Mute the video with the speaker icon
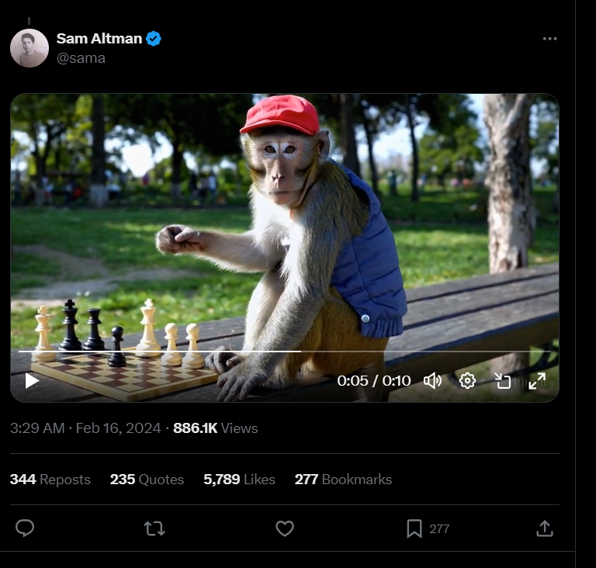596x568 pixels. click(432, 380)
